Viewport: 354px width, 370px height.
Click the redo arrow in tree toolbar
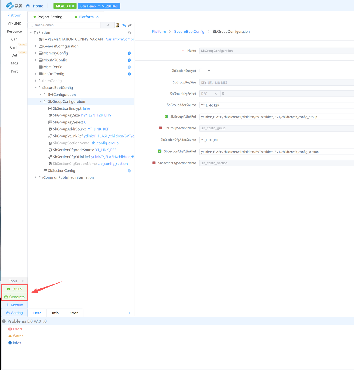click(130, 25)
